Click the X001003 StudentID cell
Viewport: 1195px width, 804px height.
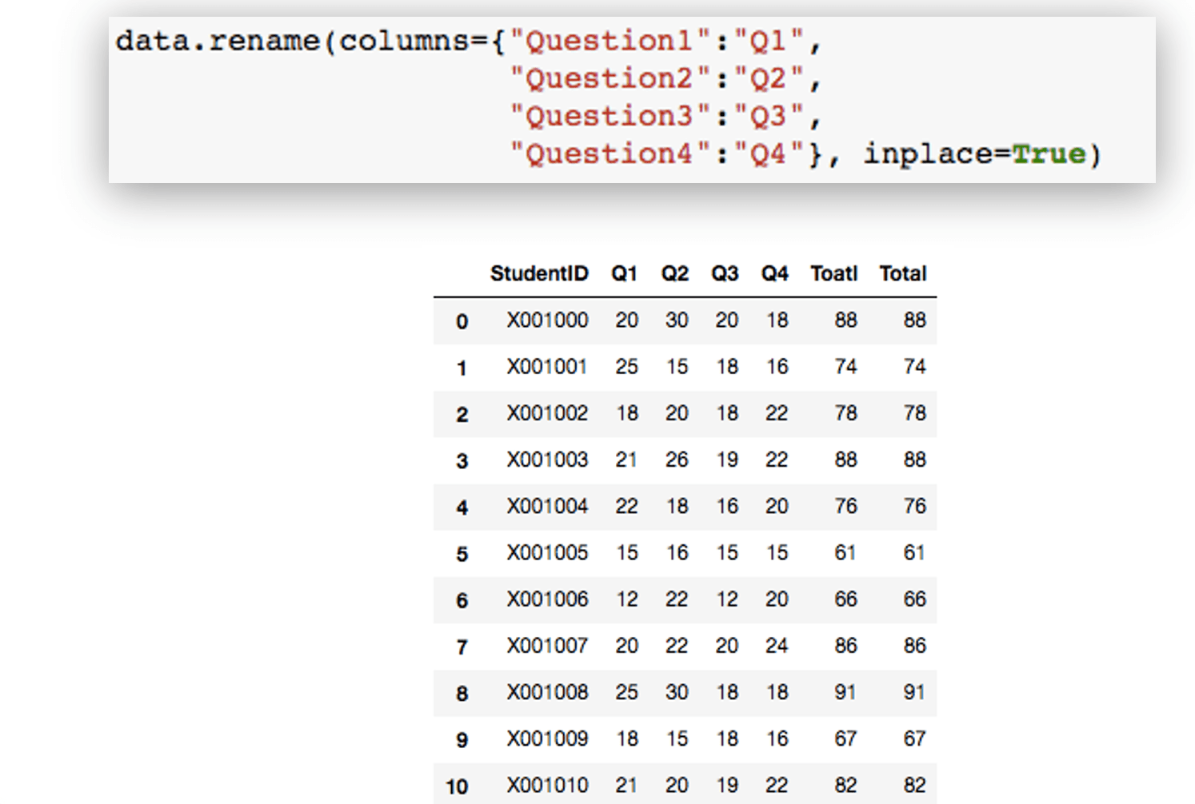(x=547, y=460)
